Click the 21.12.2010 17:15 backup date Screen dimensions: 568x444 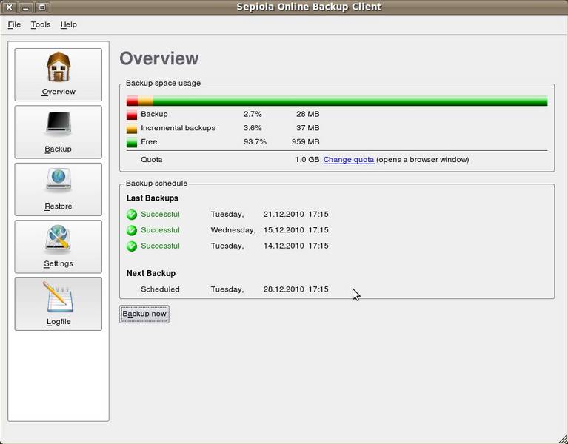pyautogui.click(x=296, y=214)
